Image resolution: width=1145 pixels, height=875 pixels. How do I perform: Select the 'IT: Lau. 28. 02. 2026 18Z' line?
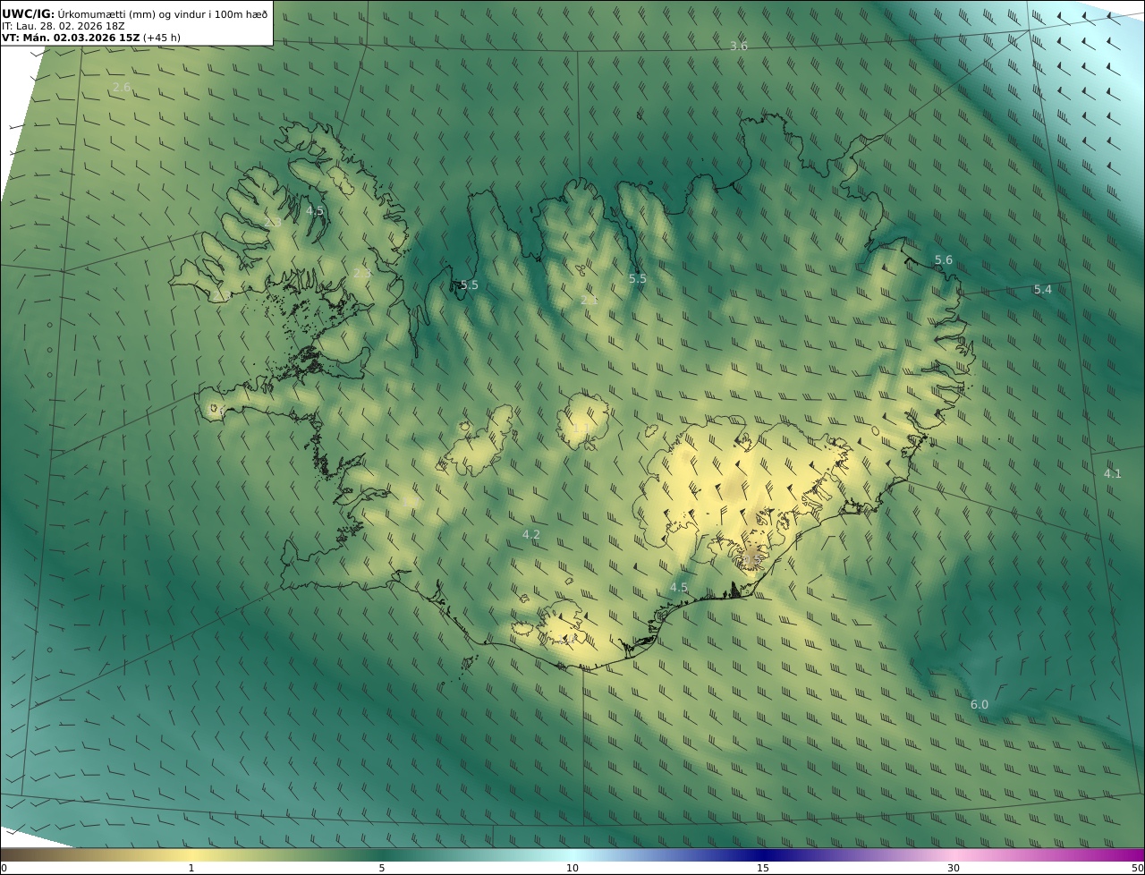[64, 26]
